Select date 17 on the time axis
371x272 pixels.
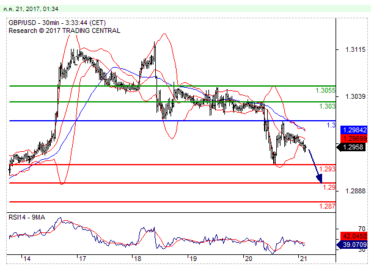click(x=83, y=259)
